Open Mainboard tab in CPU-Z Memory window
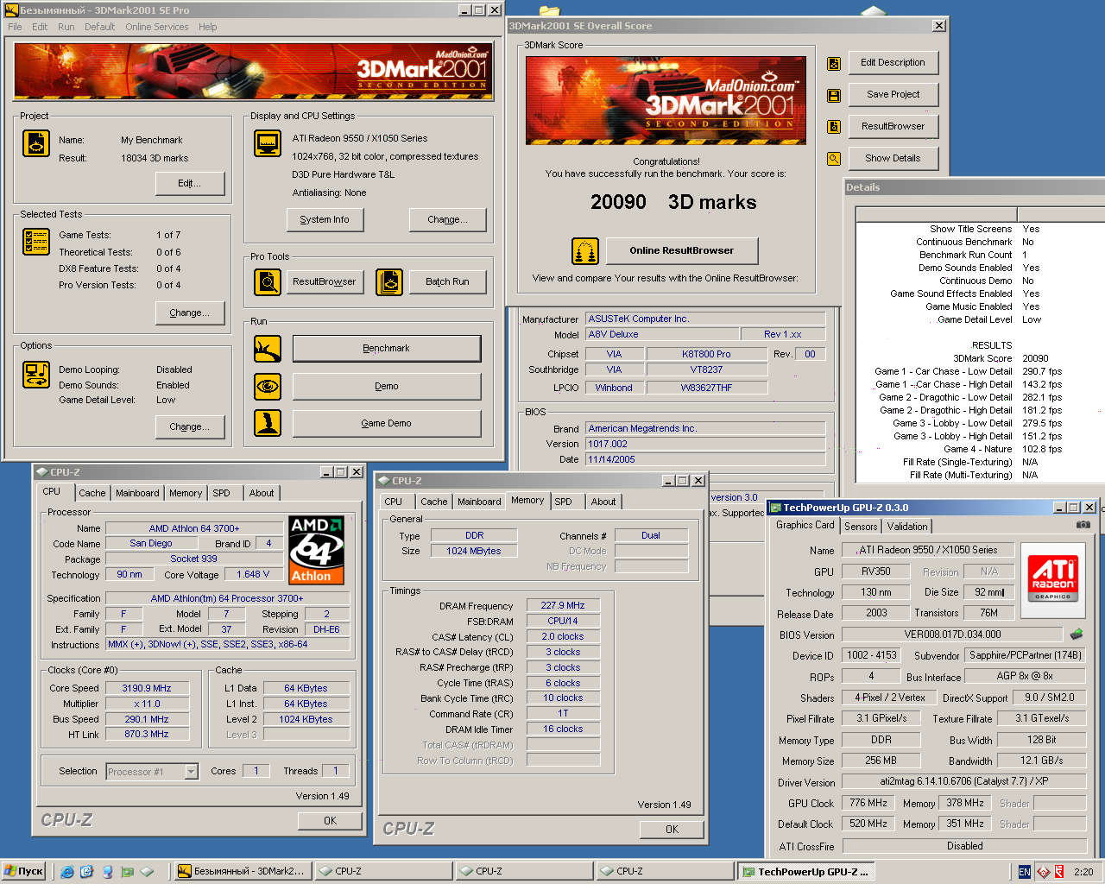 pos(479,502)
